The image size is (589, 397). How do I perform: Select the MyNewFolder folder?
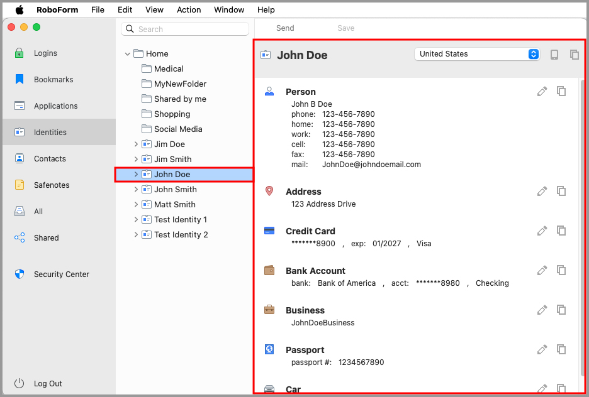point(180,84)
